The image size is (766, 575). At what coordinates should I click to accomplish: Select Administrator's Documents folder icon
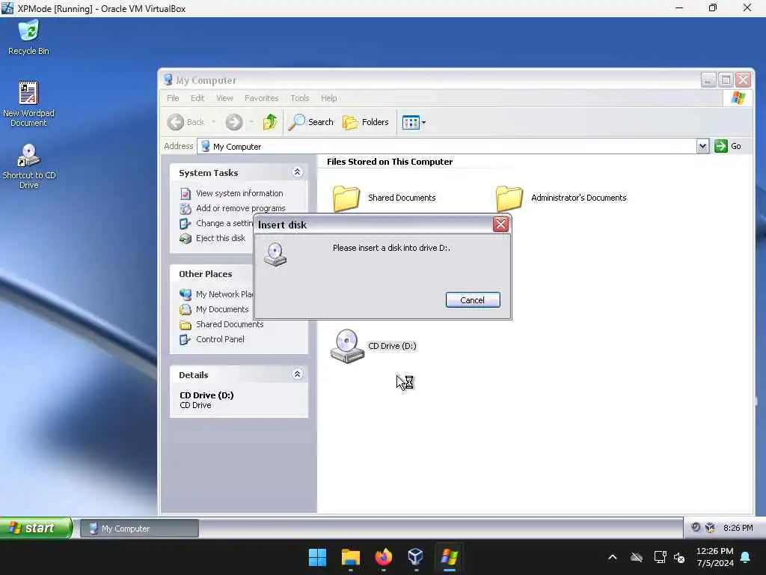point(509,198)
